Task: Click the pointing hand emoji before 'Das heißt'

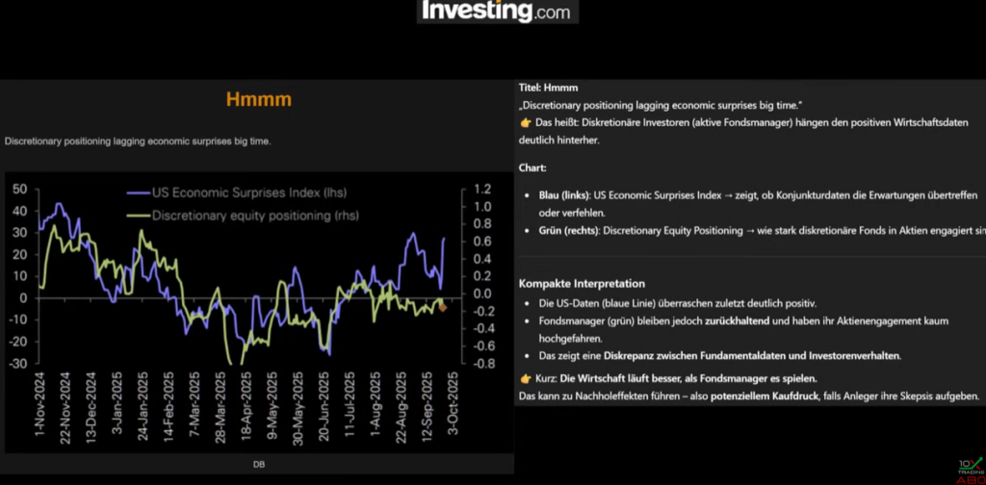Action: (x=525, y=123)
